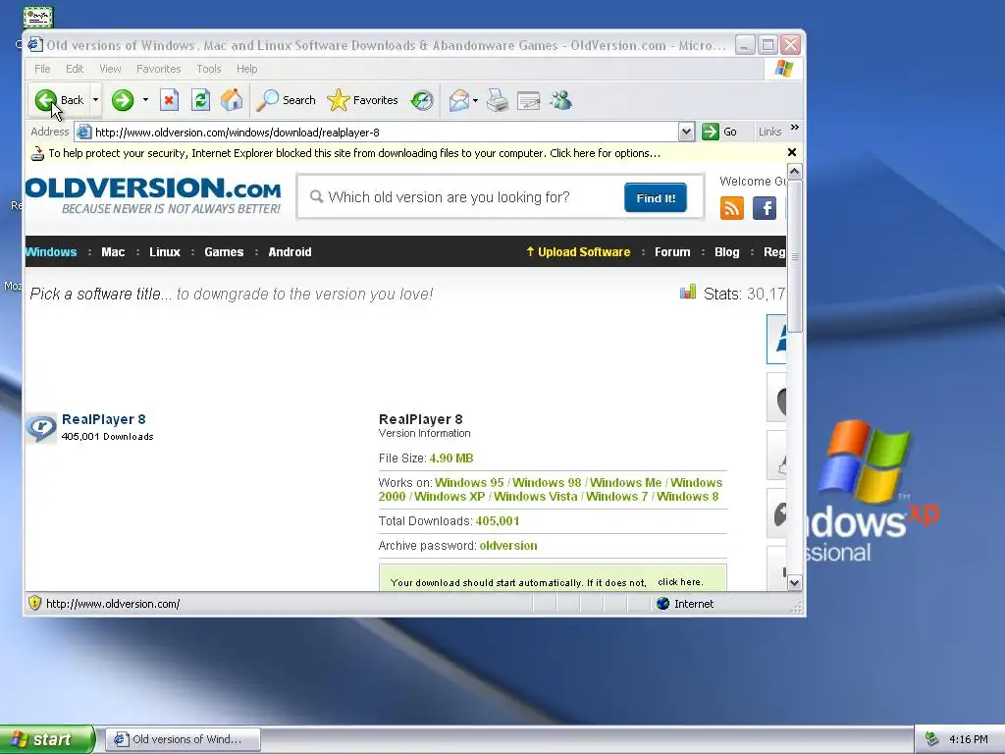Click the Internet zone globe in status bar
The width and height of the screenshot is (1005, 754).
tap(662, 604)
